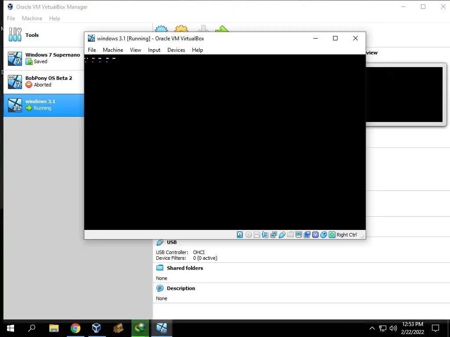Select Windows 7 Supernano machine

pyautogui.click(x=44, y=58)
